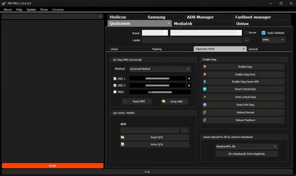Viewport: 296px width, 176px height.
Task: Uncheck the IMEI 1 checkbox
Action: tap(115, 78)
